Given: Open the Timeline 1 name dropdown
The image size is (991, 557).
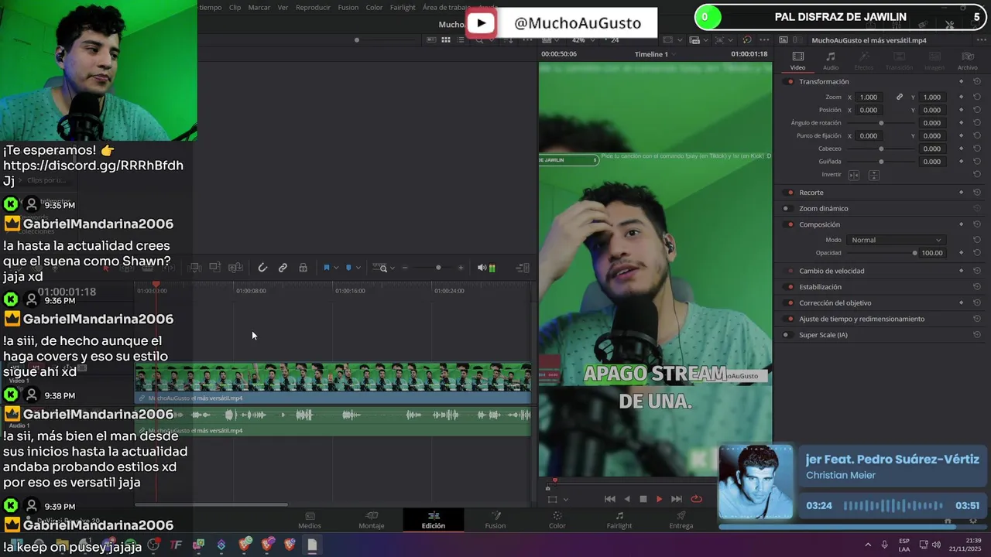Looking at the screenshot, I should tap(655, 54).
